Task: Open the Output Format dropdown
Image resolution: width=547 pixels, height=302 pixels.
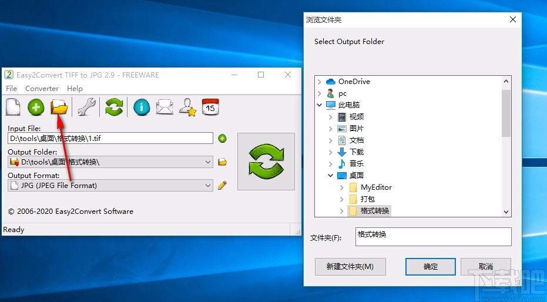Action: click(208, 185)
